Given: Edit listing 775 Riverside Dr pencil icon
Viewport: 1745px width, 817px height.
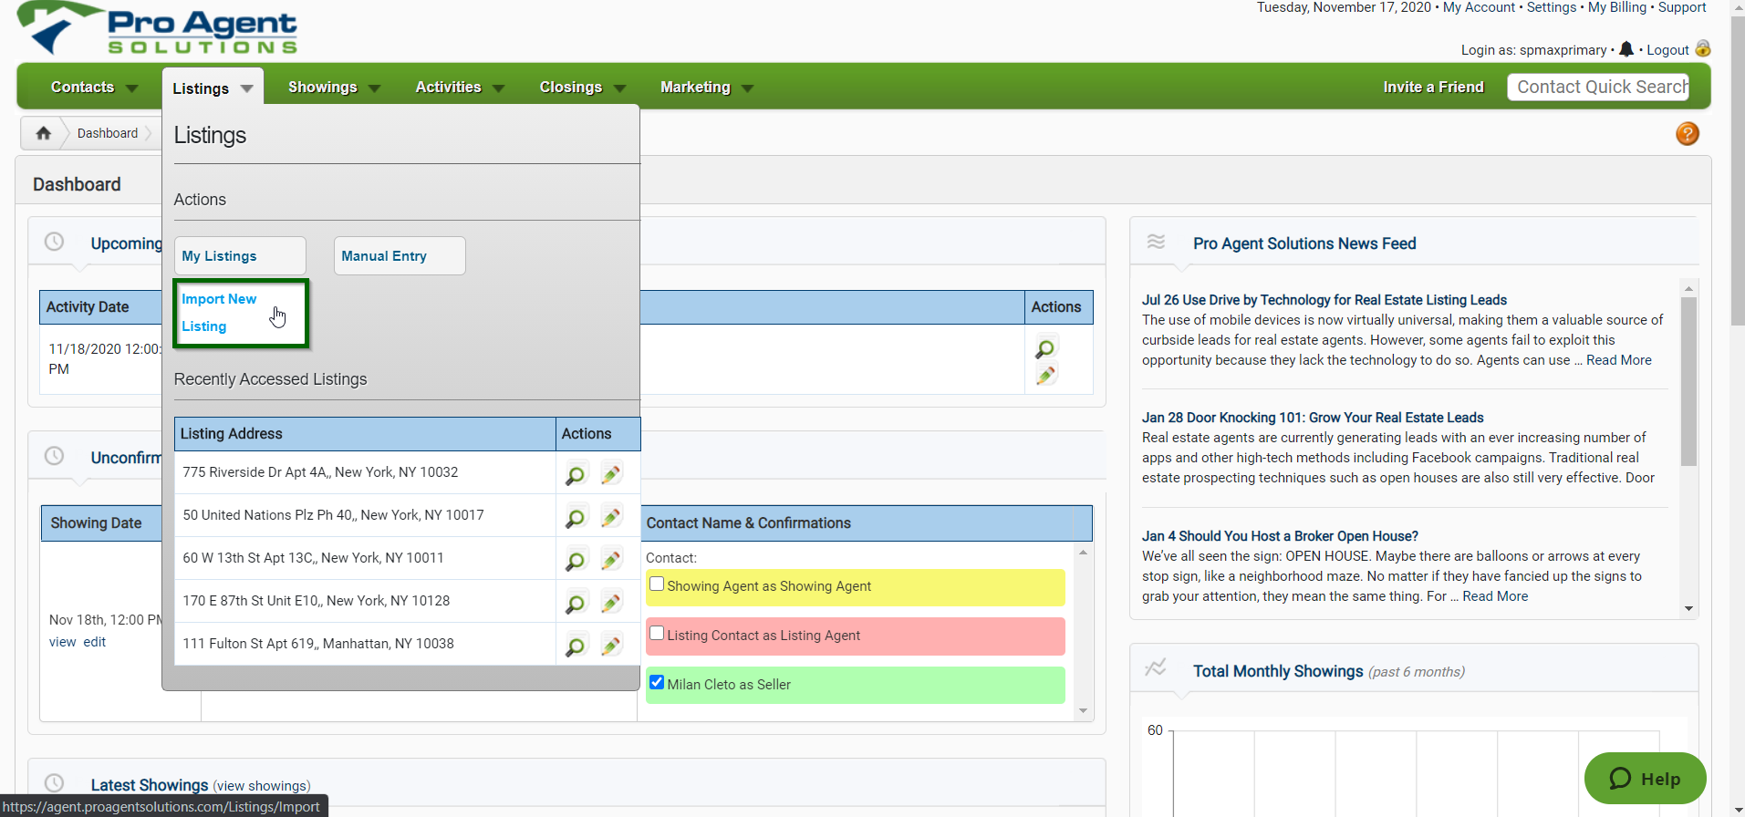Looking at the screenshot, I should point(611,474).
